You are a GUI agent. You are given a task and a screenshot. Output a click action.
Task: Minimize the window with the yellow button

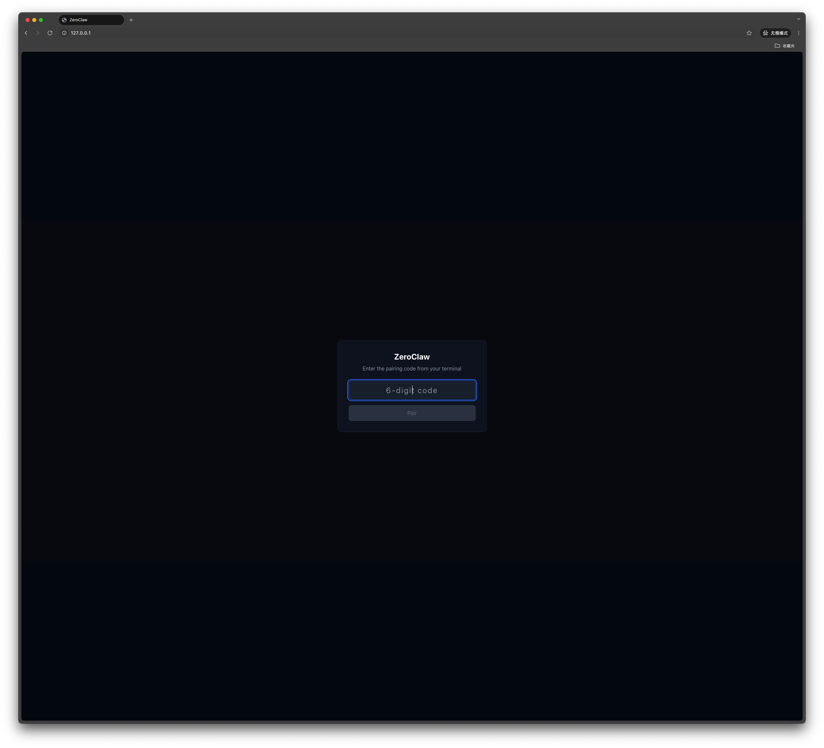[x=34, y=20]
